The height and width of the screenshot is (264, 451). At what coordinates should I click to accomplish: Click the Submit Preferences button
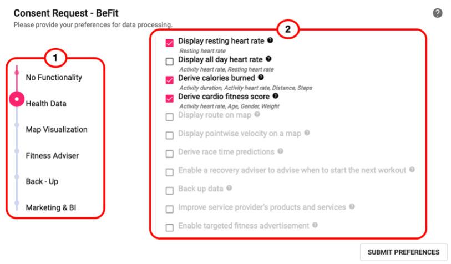pyautogui.click(x=403, y=252)
